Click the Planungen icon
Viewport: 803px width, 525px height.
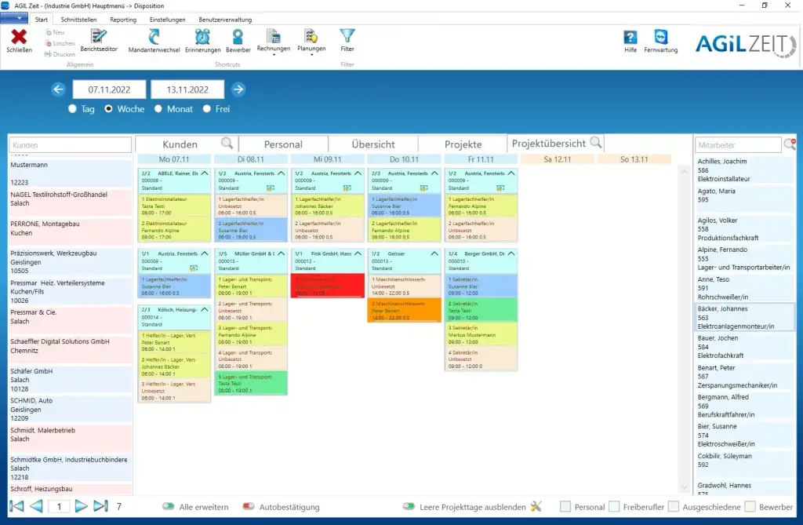[311, 36]
